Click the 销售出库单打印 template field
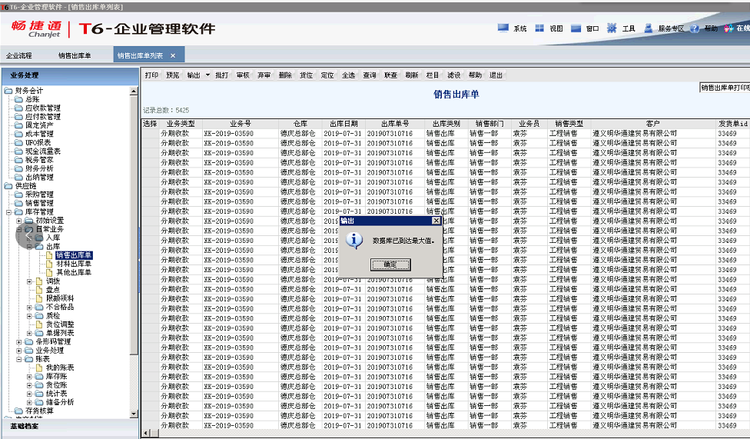 [725, 88]
